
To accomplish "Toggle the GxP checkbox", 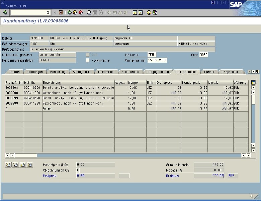I will pos(88,55).
